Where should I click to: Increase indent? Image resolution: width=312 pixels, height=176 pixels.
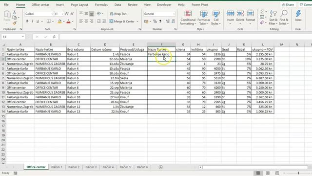[104, 21]
